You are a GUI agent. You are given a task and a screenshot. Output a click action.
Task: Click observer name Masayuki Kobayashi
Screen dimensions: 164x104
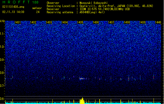pos(94,3)
